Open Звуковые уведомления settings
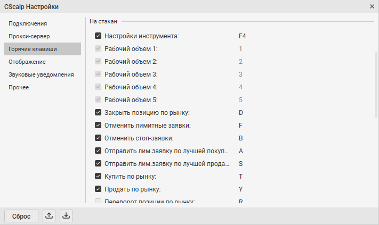The image size is (379, 225). (x=41, y=74)
